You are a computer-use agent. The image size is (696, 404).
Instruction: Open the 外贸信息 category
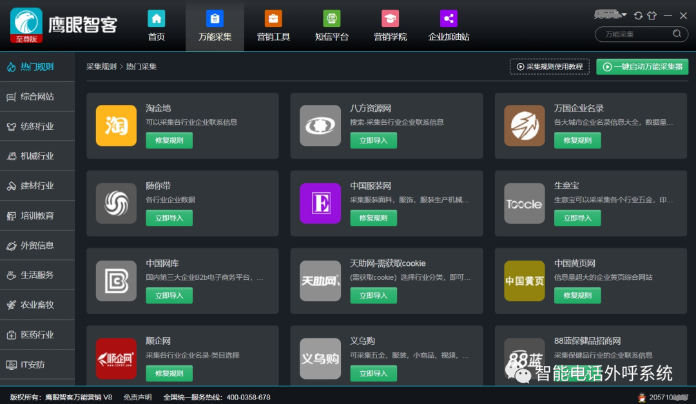click(x=37, y=245)
